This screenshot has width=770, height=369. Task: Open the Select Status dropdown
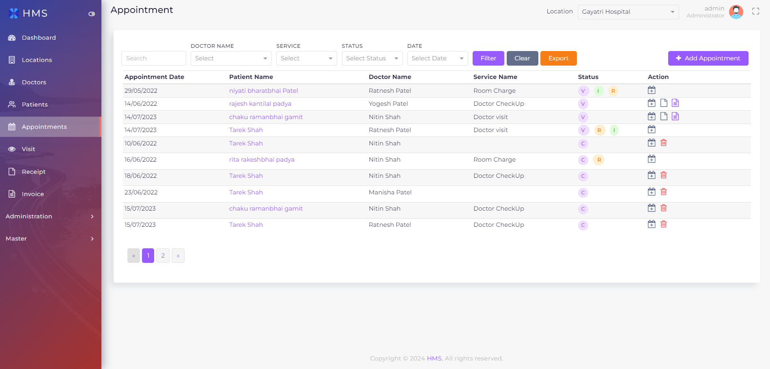(372, 58)
